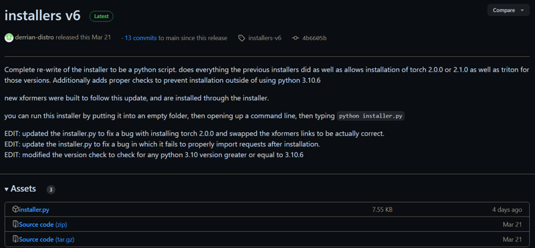Click the Latest release badge
535x248 pixels.
[102, 16]
